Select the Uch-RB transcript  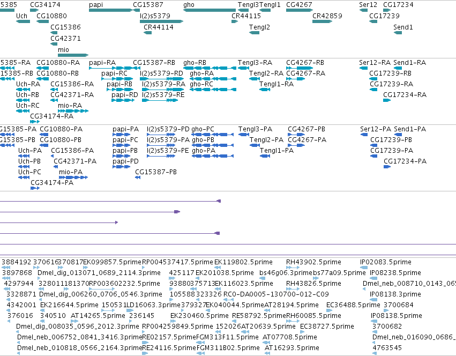(x=23, y=100)
